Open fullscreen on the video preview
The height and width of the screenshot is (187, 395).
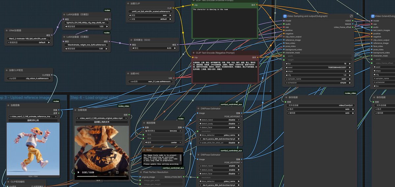pos(118,172)
